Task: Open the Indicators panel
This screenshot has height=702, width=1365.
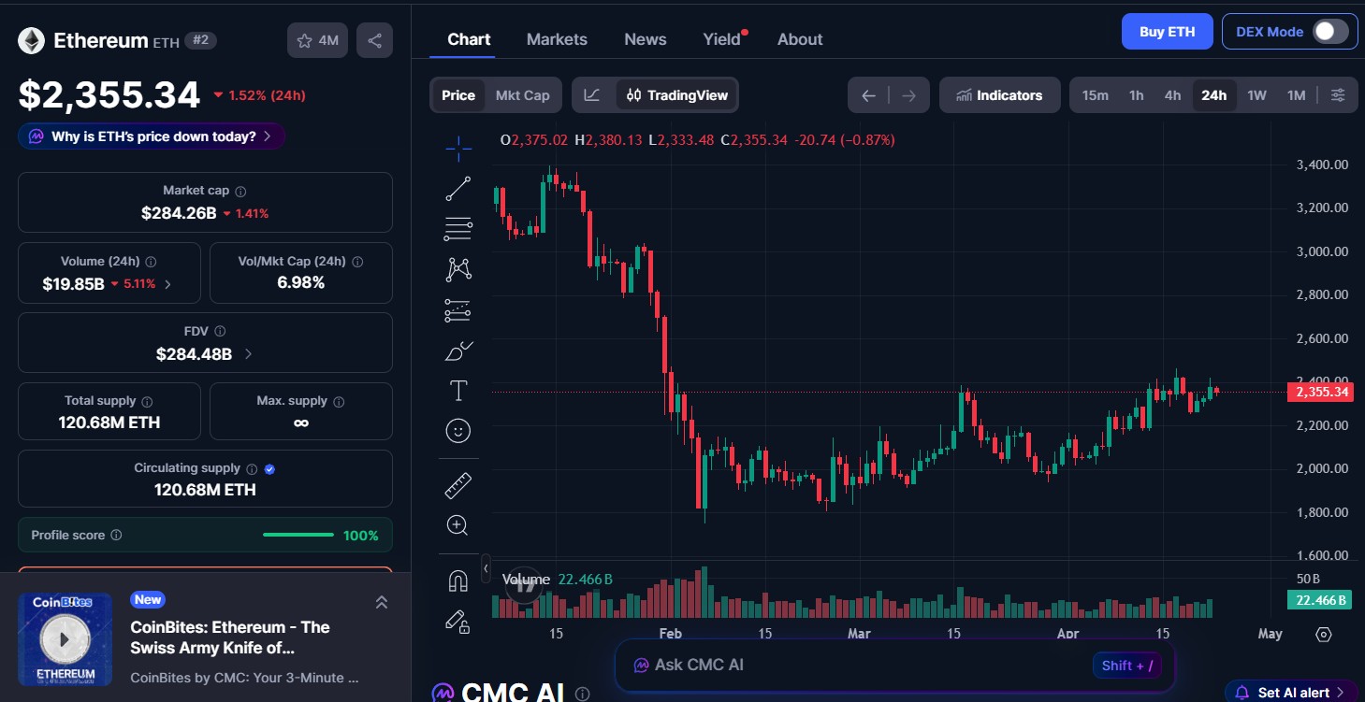Action: [999, 94]
